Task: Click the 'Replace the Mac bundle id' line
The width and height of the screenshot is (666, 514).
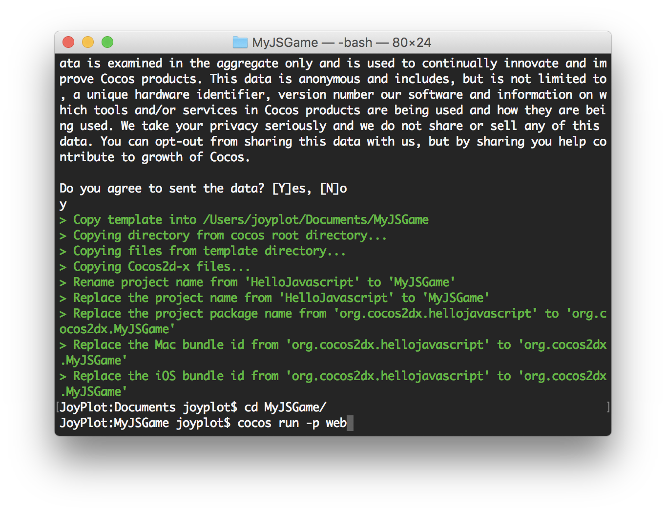Action: click(x=332, y=345)
